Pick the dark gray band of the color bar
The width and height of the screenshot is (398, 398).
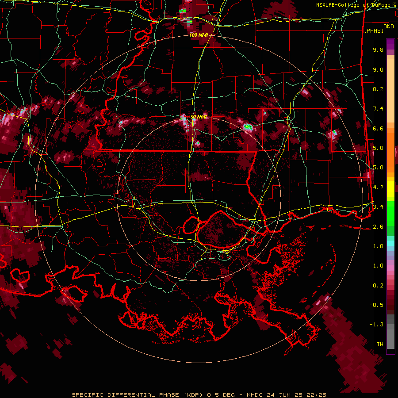pyautogui.click(x=390, y=319)
